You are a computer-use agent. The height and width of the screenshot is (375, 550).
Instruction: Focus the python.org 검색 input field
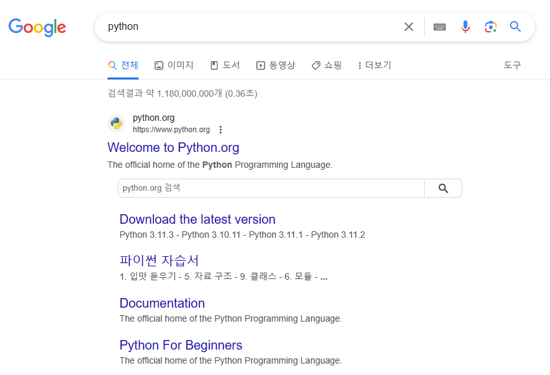click(271, 188)
